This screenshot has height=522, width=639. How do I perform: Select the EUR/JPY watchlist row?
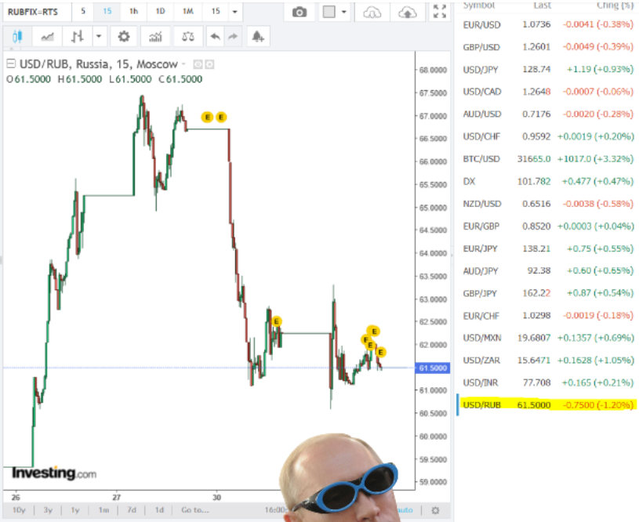point(547,248)
